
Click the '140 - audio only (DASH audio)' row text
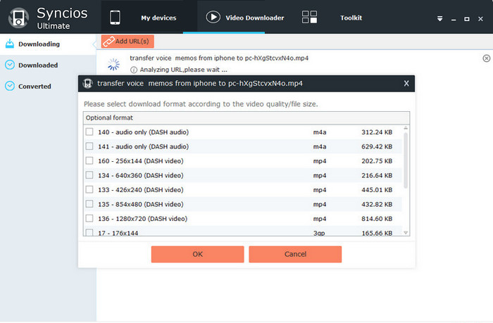143,132
